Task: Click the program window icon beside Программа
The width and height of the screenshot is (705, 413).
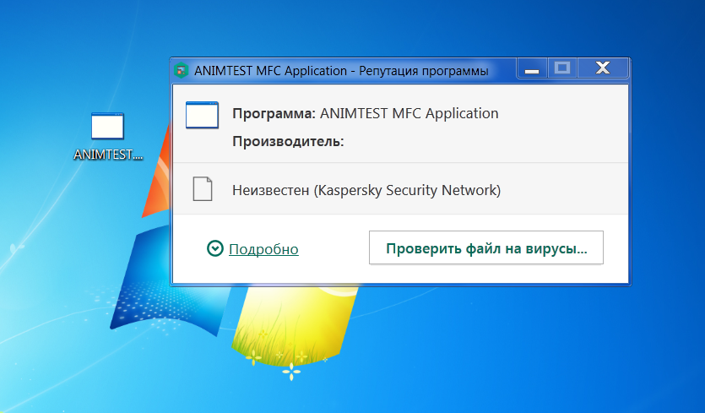Action: 202,115
